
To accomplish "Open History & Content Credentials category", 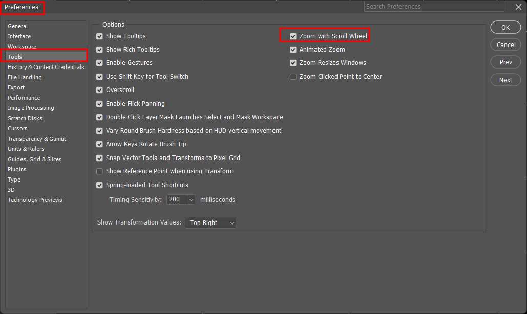I will click(x=46, y=67).
